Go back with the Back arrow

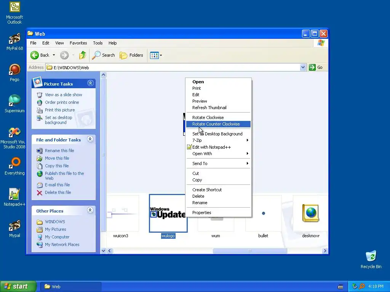(x=40, y=55)
